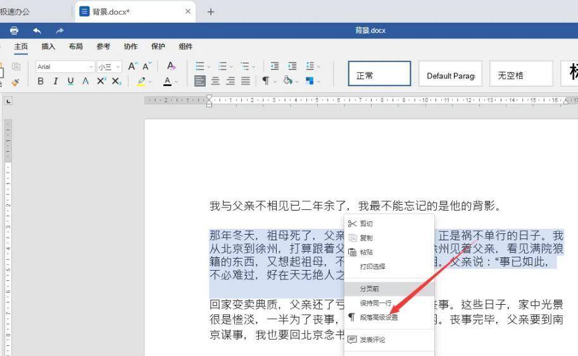Click the paragraph shading bucket icon
Viewport: 578px width, 356px height.
[x=288, y=80]
